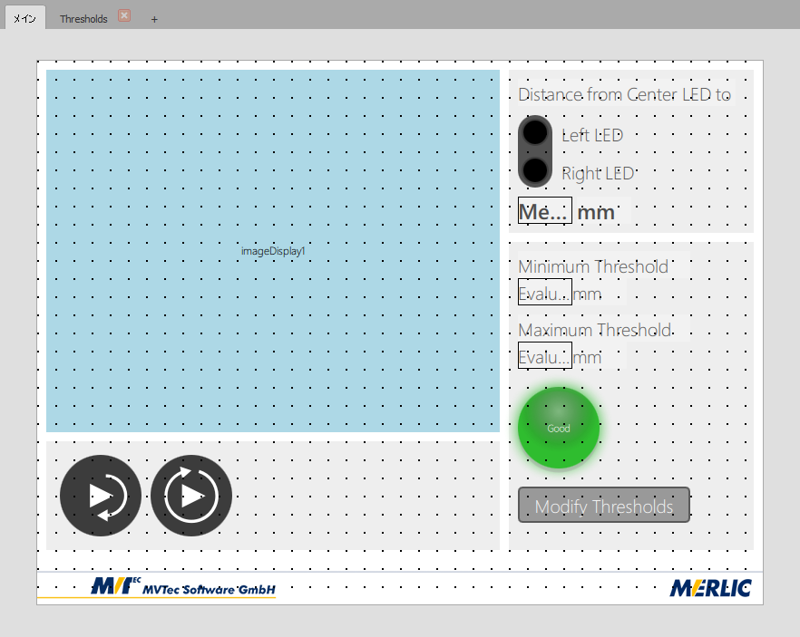
Task: Click the measured distance value box
Action: point(544,211)
